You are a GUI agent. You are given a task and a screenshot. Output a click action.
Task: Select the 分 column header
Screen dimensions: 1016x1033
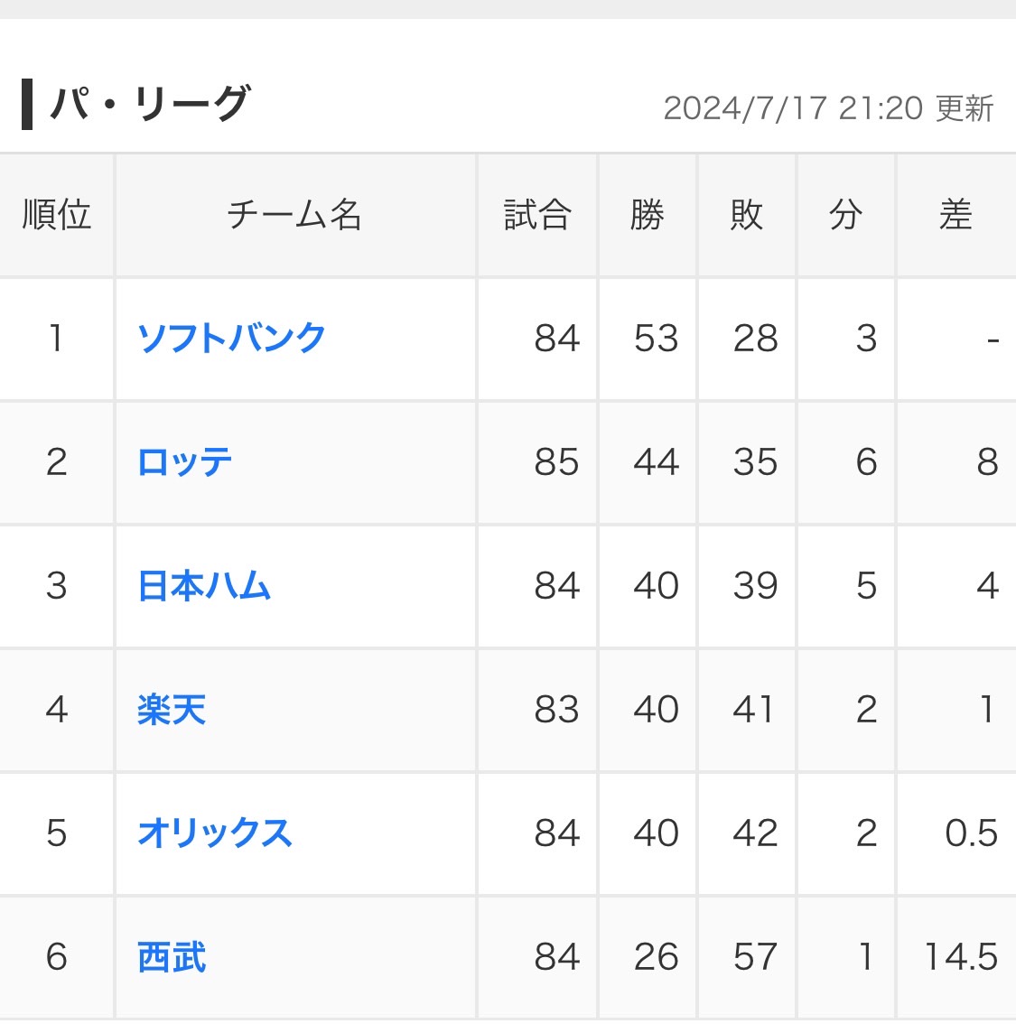(846, 215)
